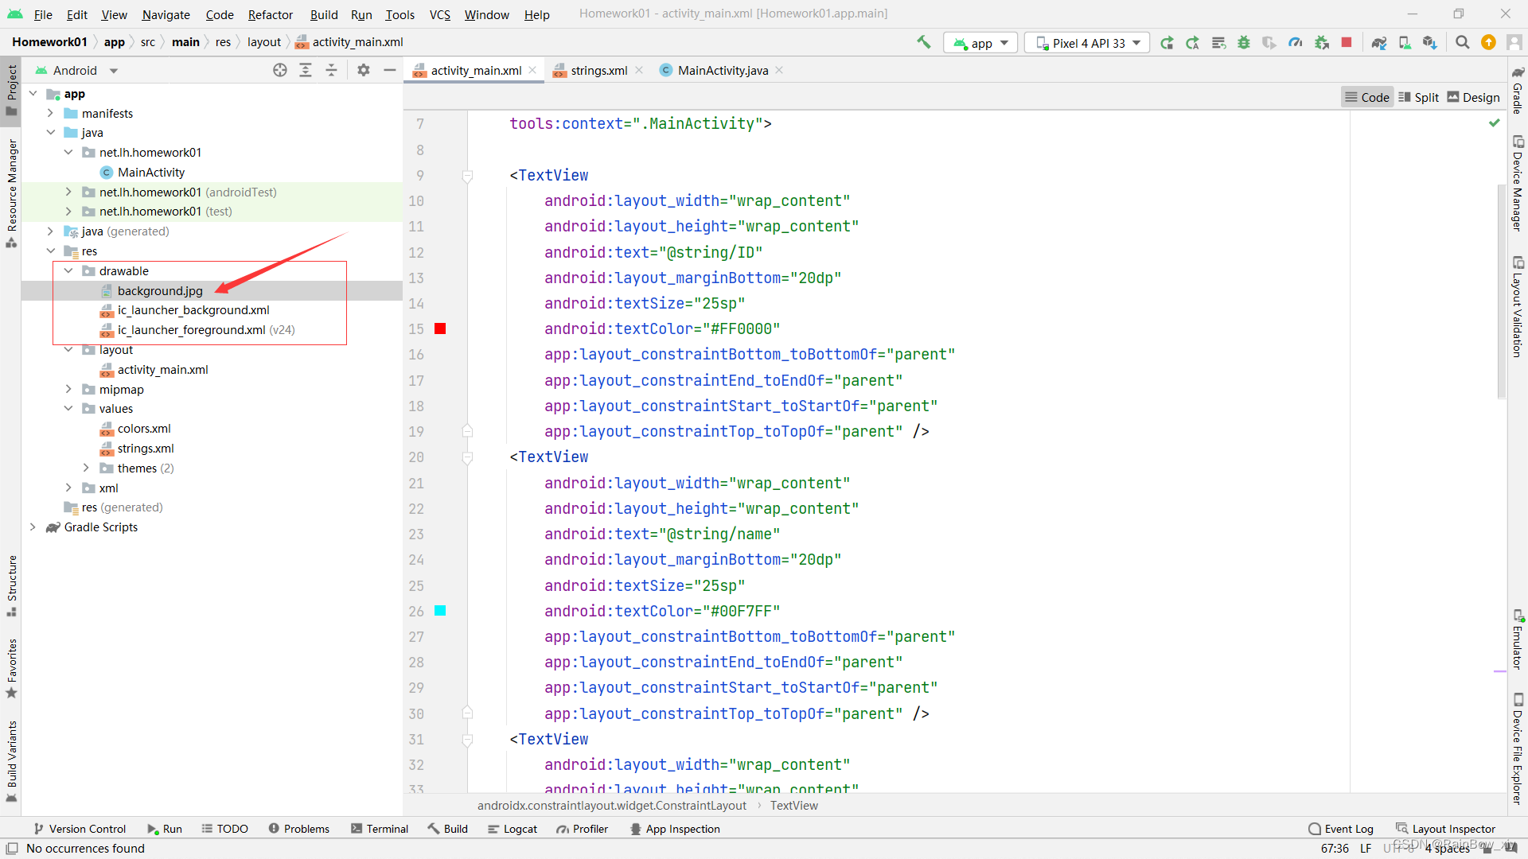Select the ConstraintLayout breadcrumb at the bottom
Image resolution: width=1528 pixels, height=859 pixels.
coord(611,805)
